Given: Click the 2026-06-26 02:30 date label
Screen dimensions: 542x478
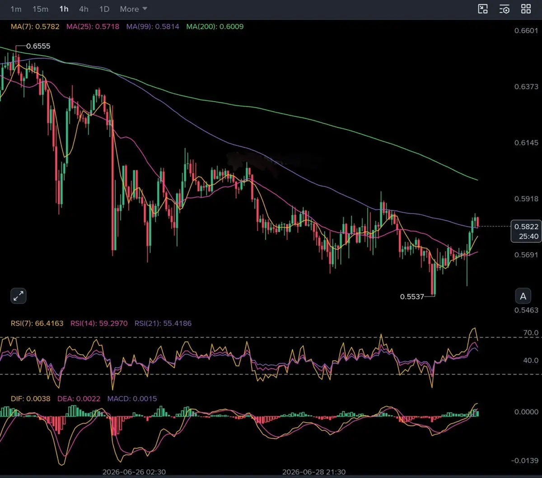Looking at the screenshot, I should coord(134,472).
